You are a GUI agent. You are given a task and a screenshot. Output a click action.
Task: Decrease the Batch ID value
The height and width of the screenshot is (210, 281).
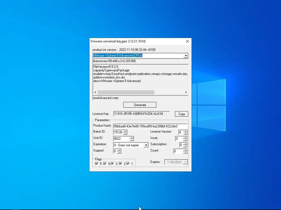[125, 133]
